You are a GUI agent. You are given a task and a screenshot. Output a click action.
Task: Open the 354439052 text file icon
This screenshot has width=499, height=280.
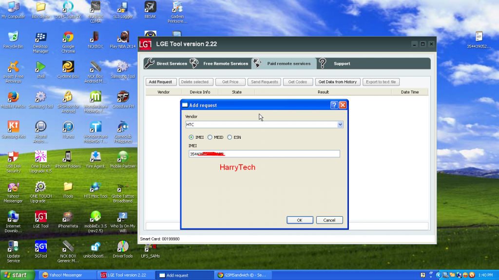479,40
